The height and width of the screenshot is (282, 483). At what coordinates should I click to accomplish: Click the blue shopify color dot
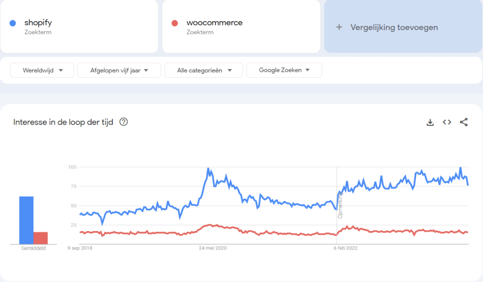(13, 23)
